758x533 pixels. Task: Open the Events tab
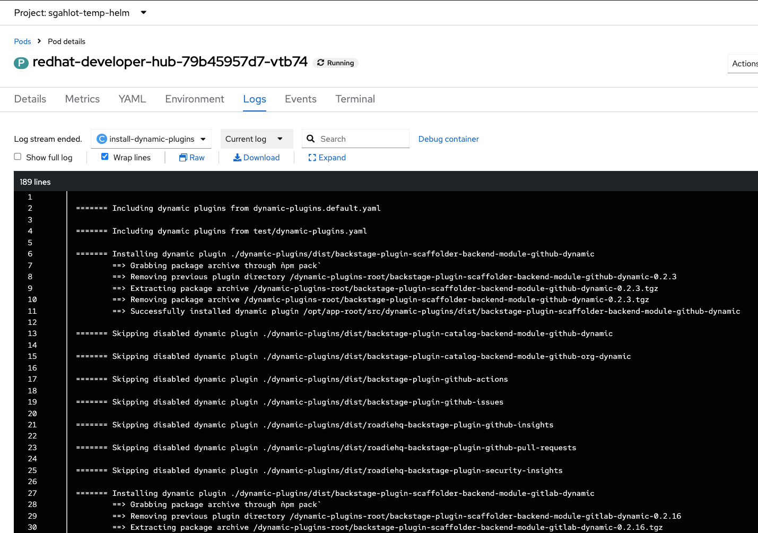[301, 99]
